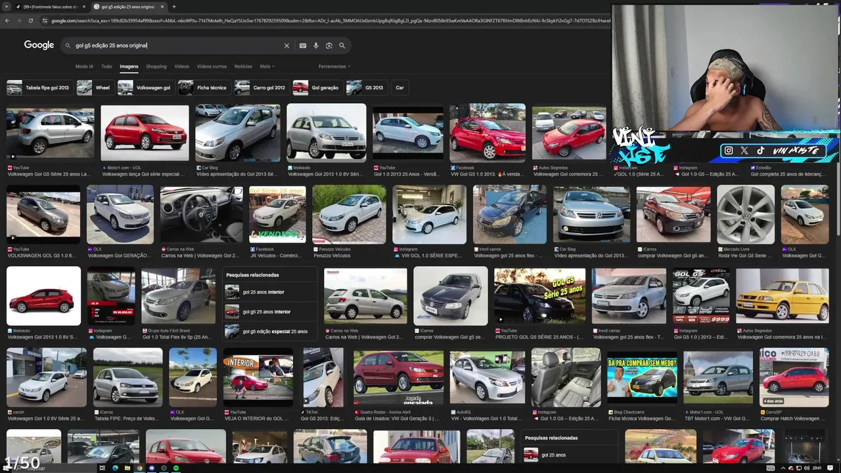841x473 pixels.
Task: Open the DA PRA COMPRAR SEM MEDO thumbnail
Action: [x=642, y=378]
